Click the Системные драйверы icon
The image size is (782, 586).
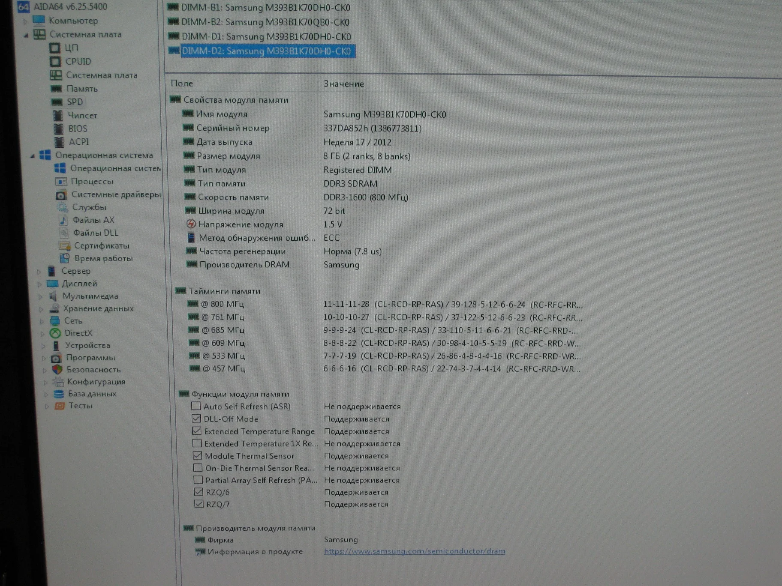click(x=61, y=195)
